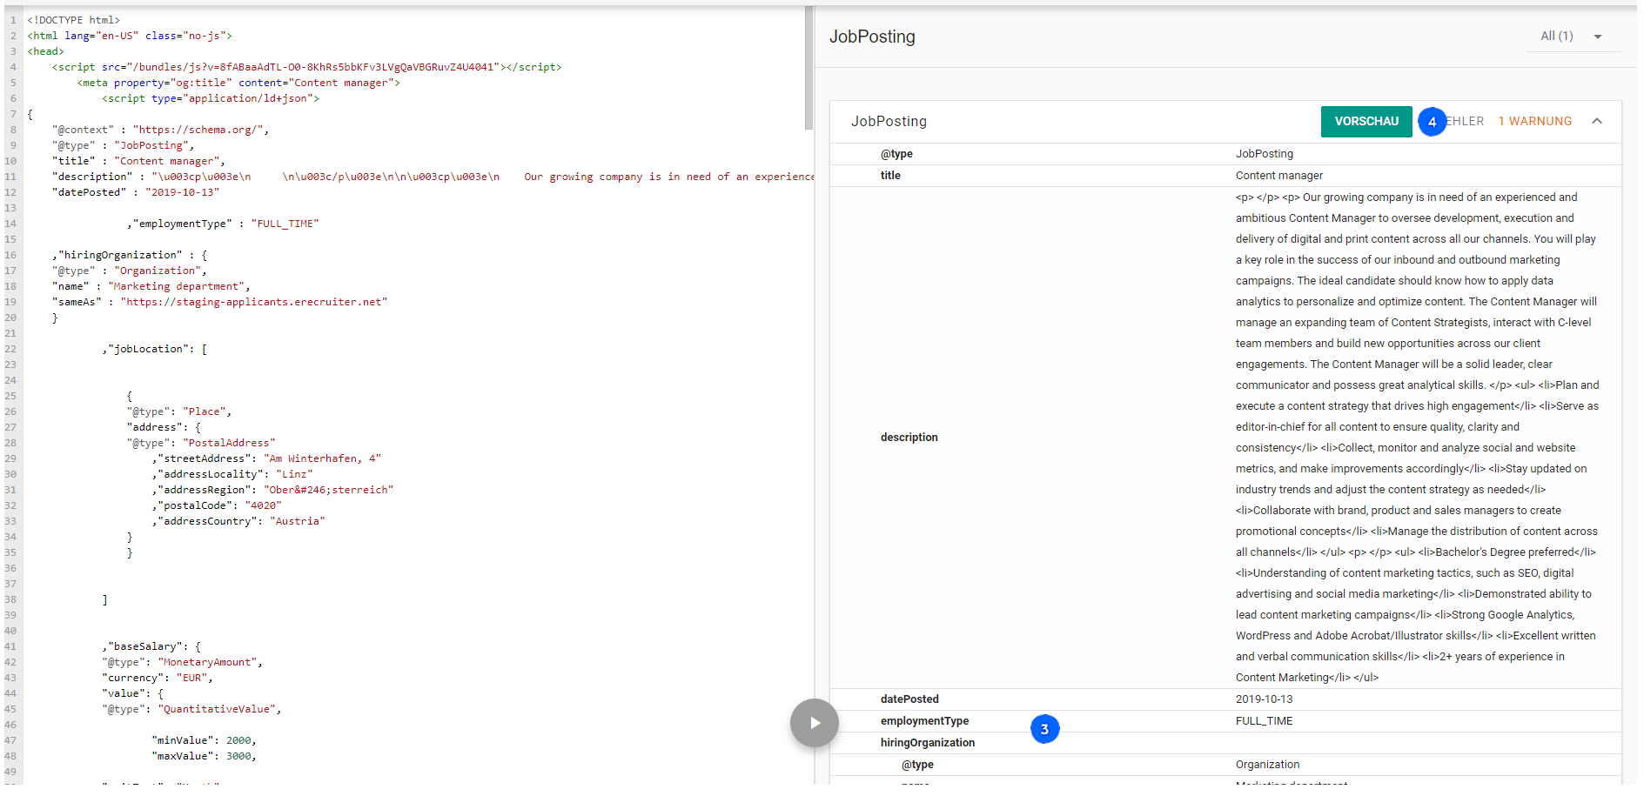Click the "datePosted" code line in editor
Viewport: 1644px width, 796px height.
point(136,192)
